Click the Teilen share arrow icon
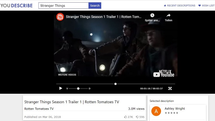 [169, 15]
